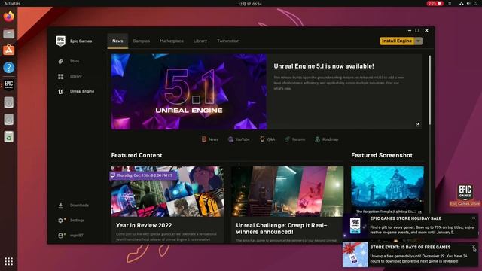The width and height of the screenshot is (482, 271).
Task: Launch Firefox from the dock
Action: (8, 17)
